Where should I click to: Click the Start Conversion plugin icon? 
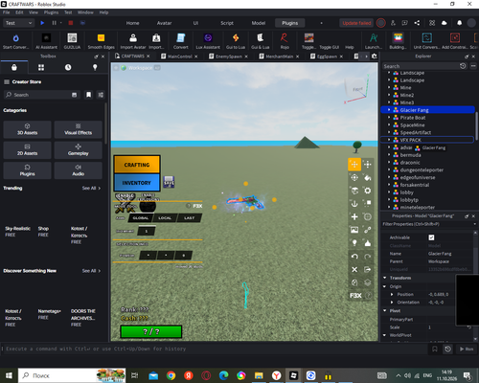coord(15,41)
